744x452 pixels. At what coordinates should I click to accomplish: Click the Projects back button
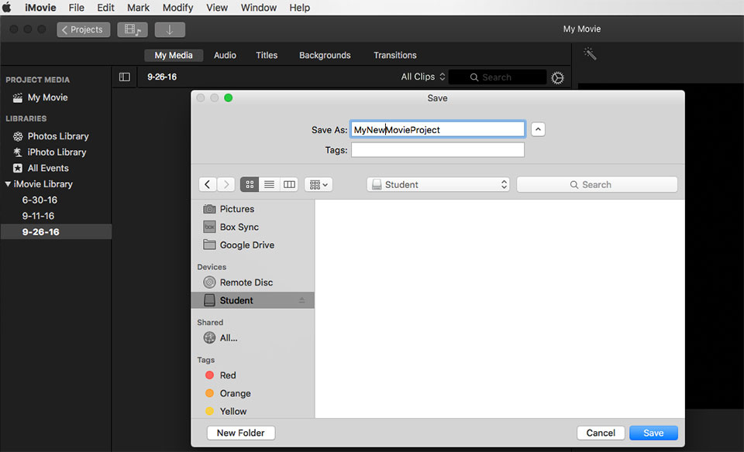84,29
